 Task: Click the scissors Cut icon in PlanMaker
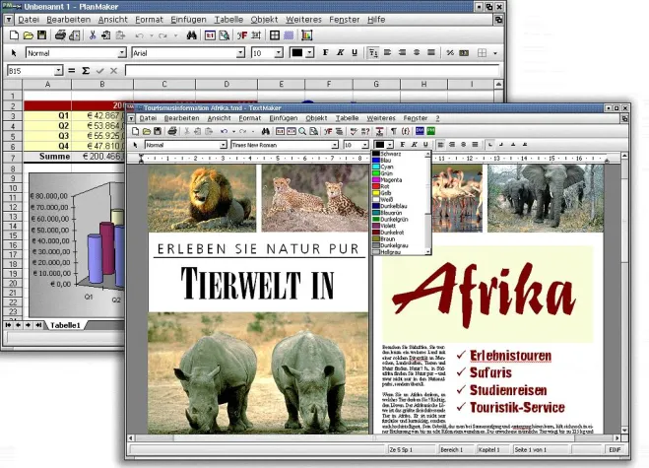coord(93,34)
